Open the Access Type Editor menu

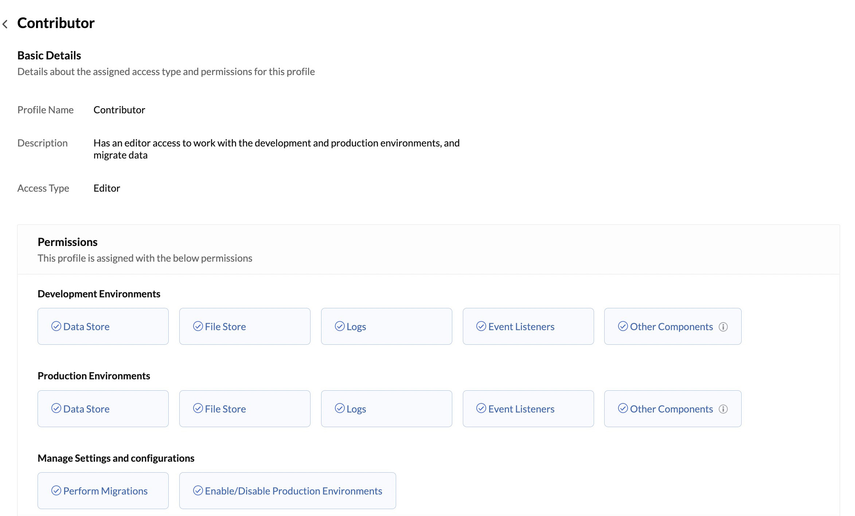click(107, 187)
